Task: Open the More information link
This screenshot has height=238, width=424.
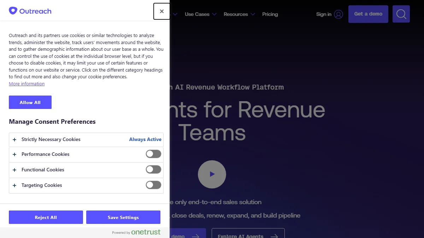Action: (27, 84)
